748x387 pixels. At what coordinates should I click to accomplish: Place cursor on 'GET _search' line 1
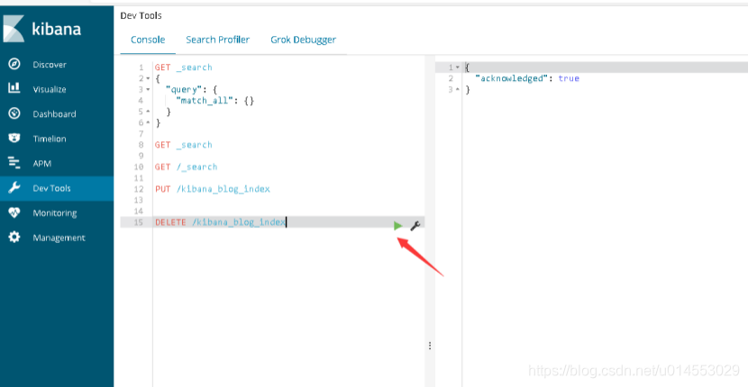[x=183, y=67]
